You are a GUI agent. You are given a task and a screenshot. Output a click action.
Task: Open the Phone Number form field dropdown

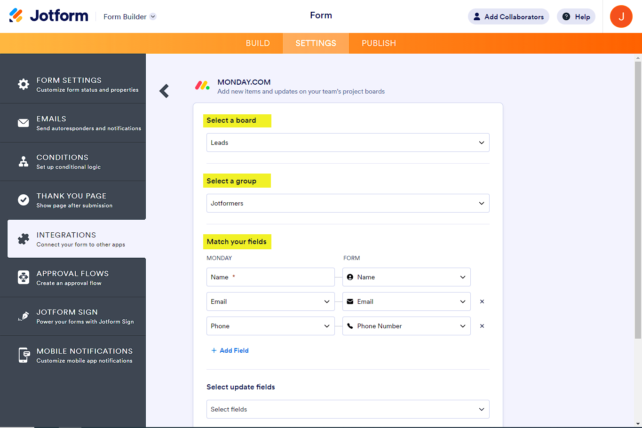[406, 326]
